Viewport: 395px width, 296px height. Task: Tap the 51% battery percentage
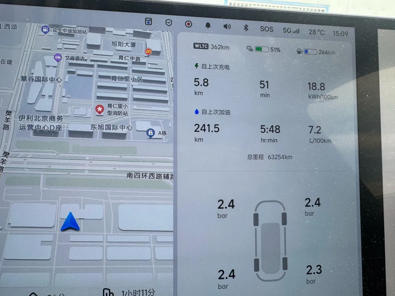[275, 50]
